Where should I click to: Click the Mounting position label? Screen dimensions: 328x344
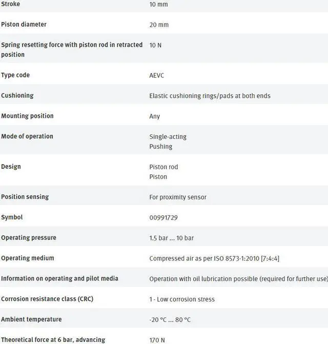pos(27,116)
